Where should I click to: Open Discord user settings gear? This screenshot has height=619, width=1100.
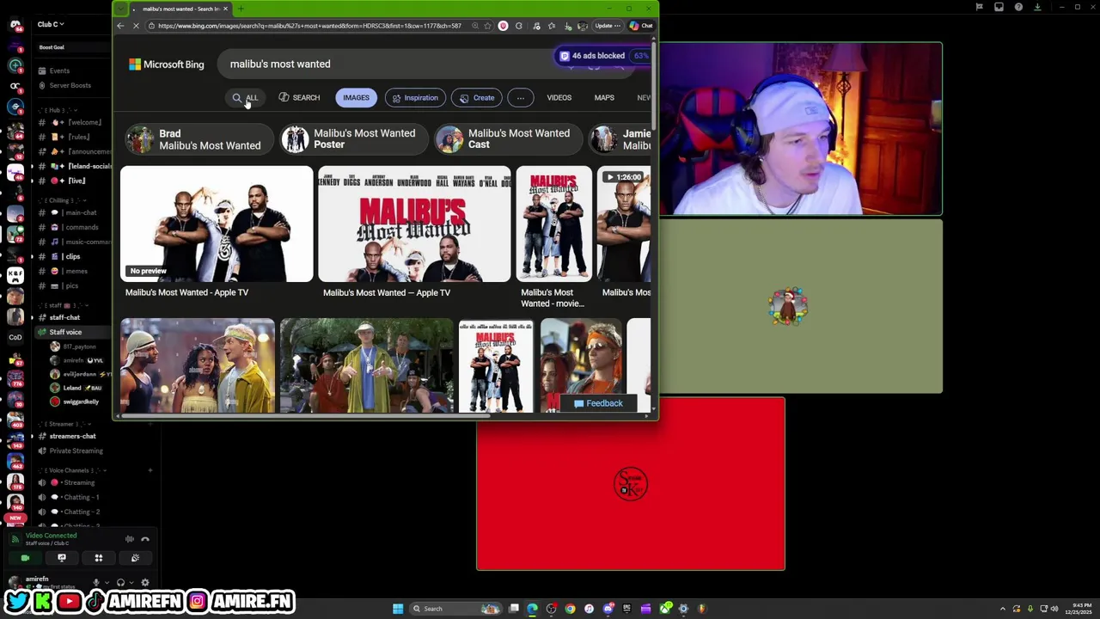(144, 583)
